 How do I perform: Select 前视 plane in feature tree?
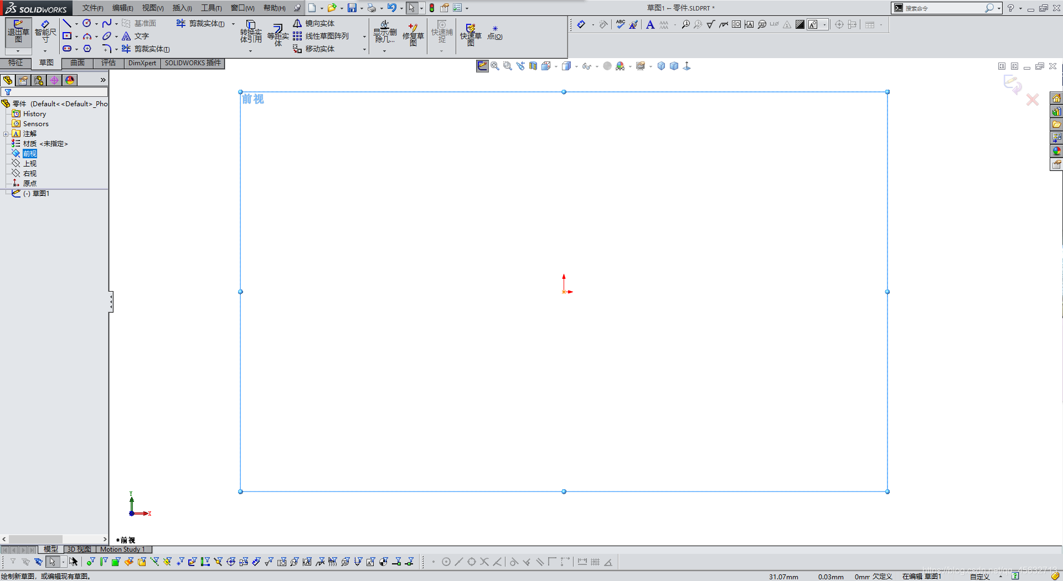pos(30,154)
